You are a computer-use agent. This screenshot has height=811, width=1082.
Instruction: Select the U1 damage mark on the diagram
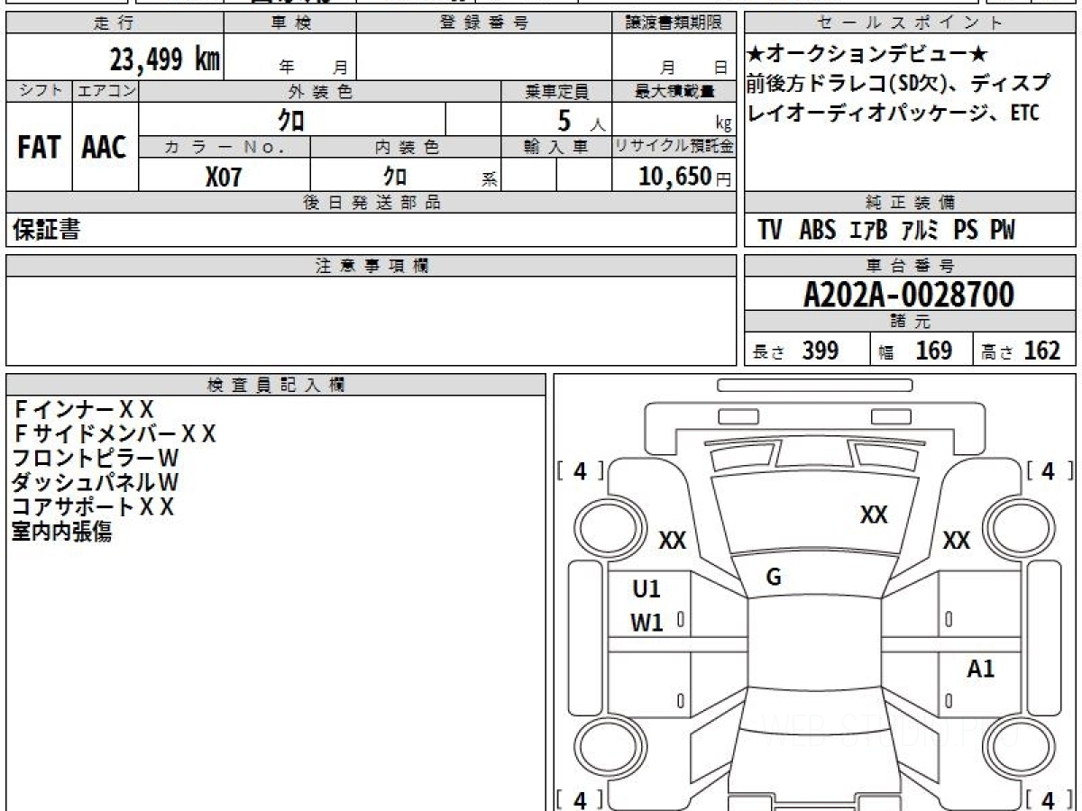click(x=646, y=589)
